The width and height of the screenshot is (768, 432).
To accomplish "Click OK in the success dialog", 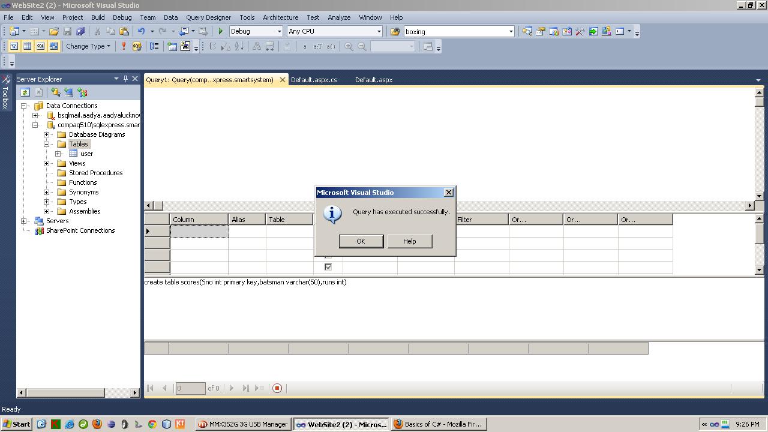I will pos(361,241).
